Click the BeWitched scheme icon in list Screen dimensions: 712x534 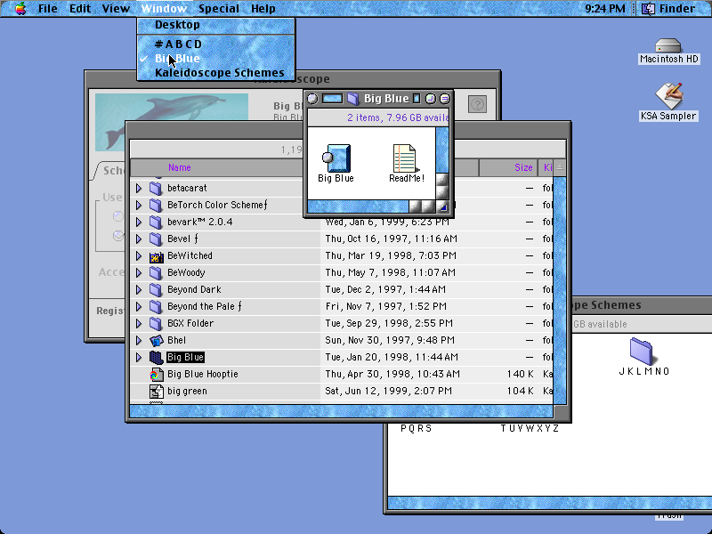[x=157, y=256]
